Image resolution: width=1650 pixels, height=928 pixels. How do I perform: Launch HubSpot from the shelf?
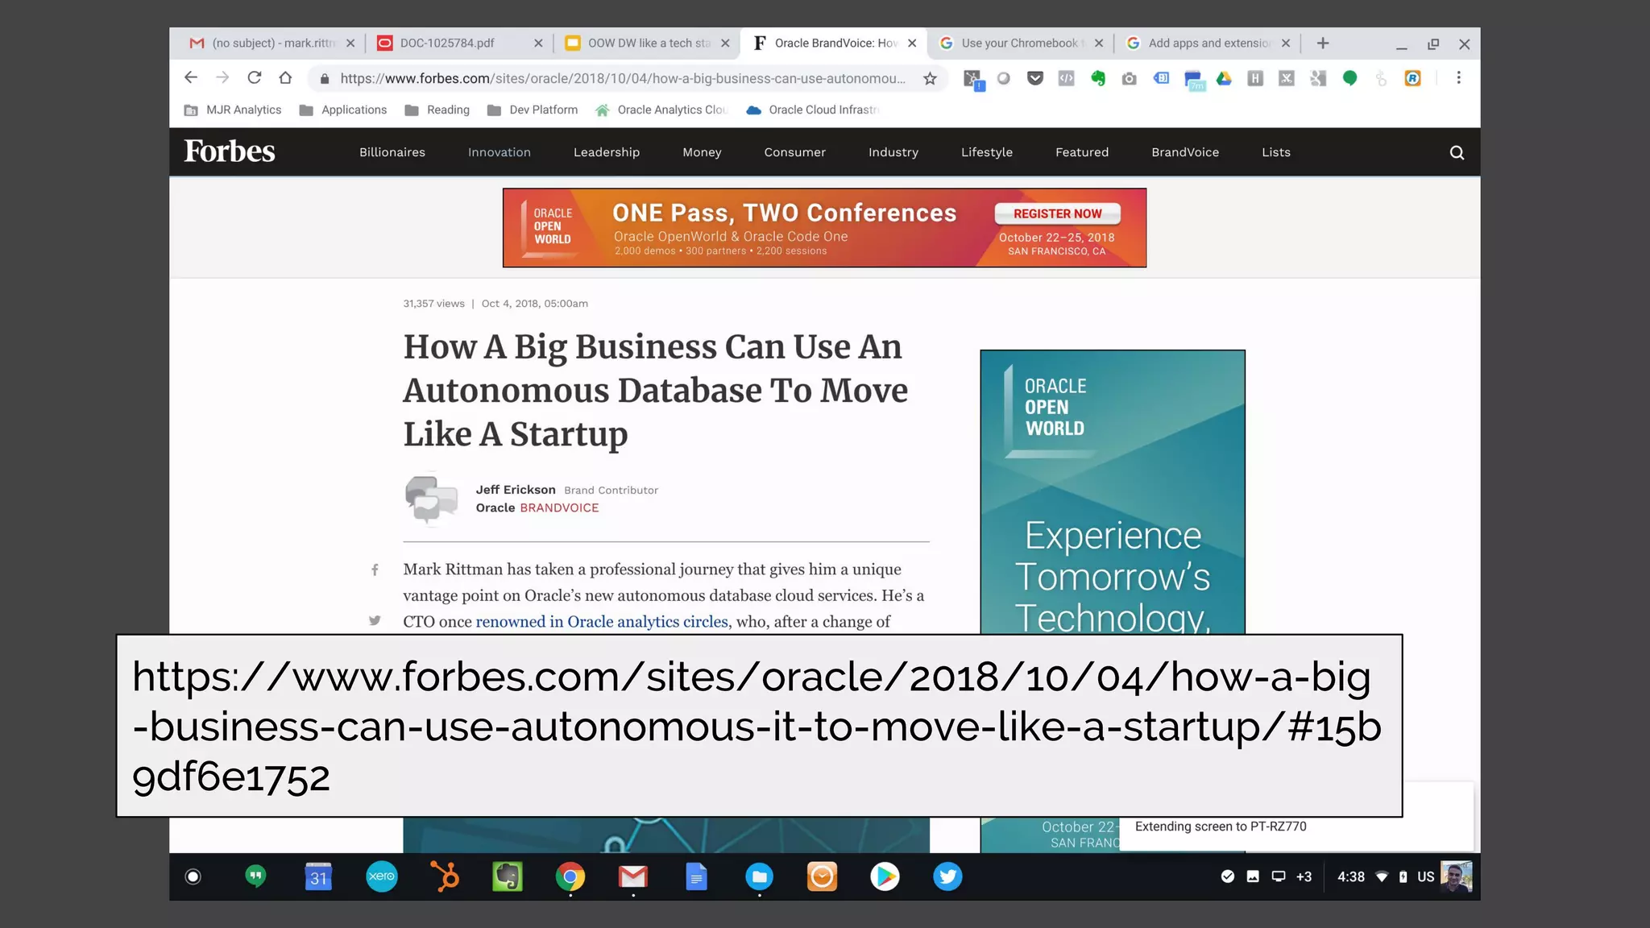click(x=445, y=876)
